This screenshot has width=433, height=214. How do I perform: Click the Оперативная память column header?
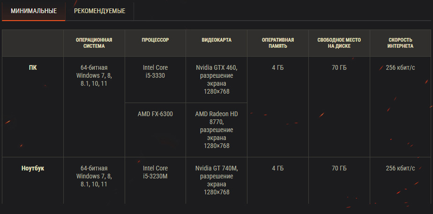277,43
